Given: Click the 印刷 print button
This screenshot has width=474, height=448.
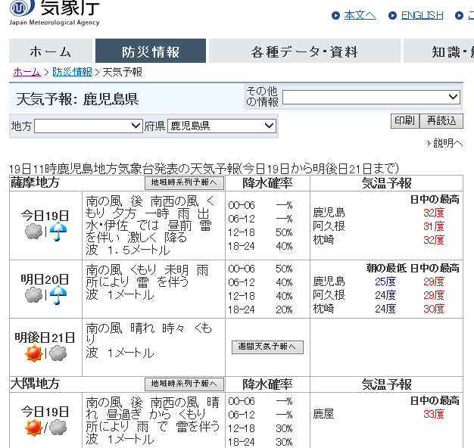Looking at the screenshot, I should [405, 121].
